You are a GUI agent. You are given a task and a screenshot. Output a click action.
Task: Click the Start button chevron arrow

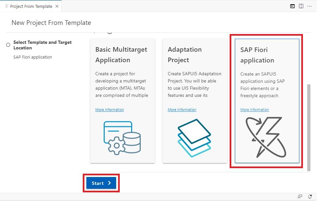109,183
